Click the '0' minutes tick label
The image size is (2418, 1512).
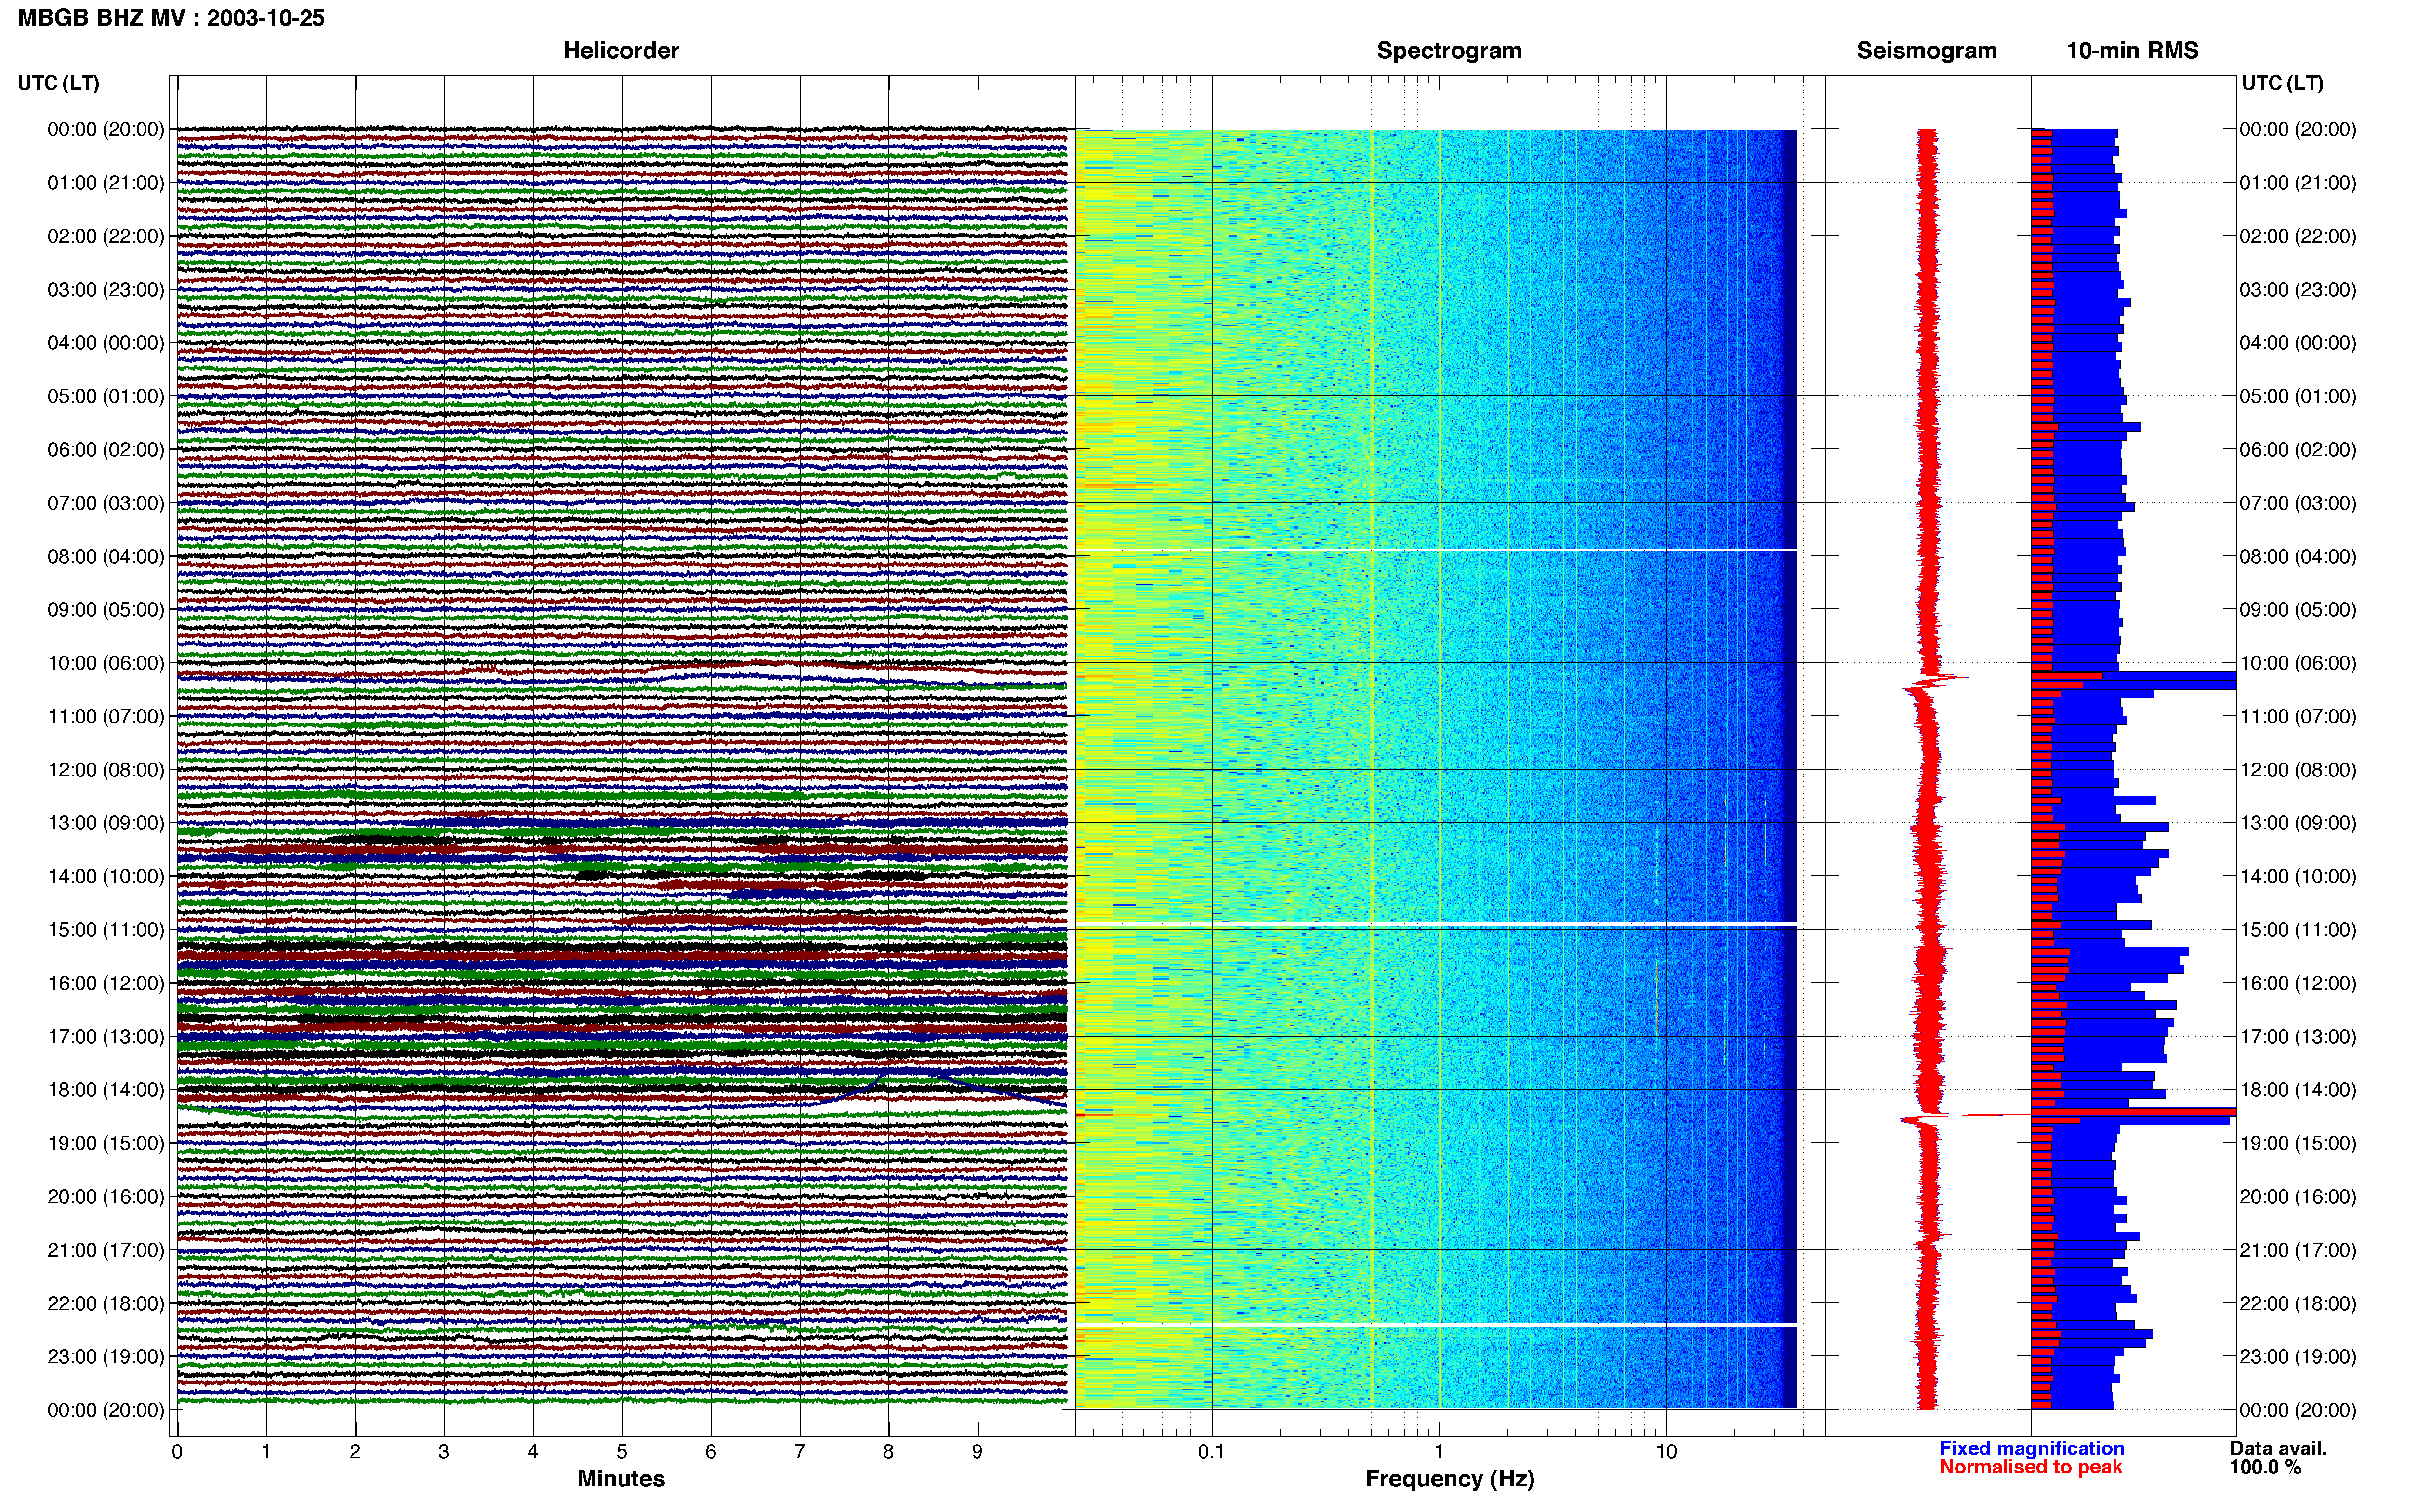click(x=177, y=1452)
